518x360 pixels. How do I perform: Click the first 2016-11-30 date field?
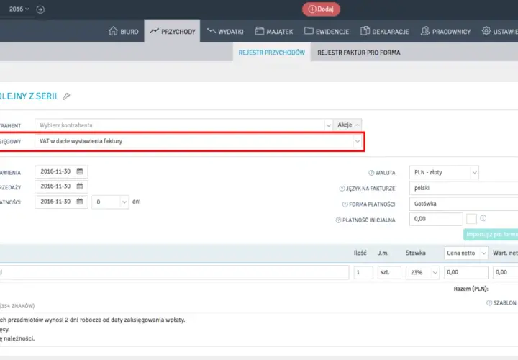[61, 171]
